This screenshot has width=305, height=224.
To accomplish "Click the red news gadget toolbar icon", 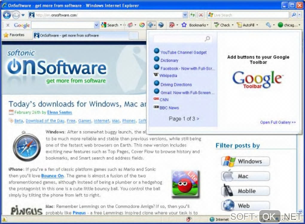I will [x=130, y=25].
